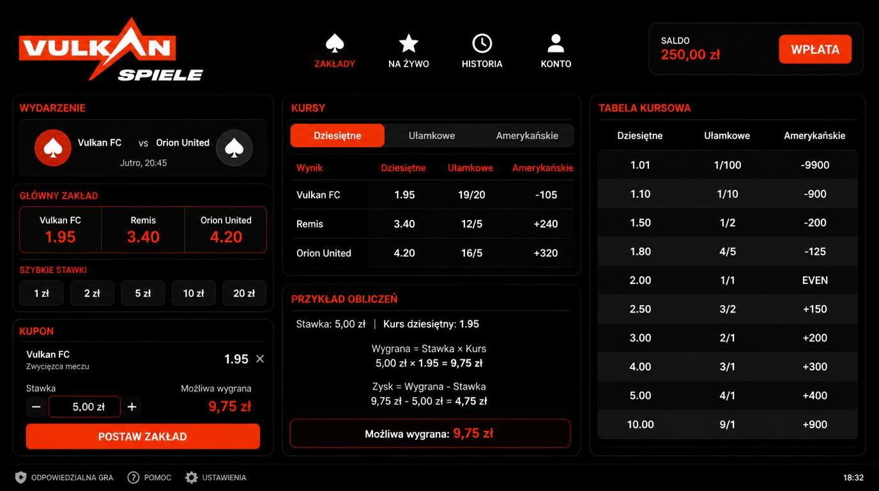Open the Historia clock icon
879x491 pixels.
pyautogui.click(x=482, y=43)
